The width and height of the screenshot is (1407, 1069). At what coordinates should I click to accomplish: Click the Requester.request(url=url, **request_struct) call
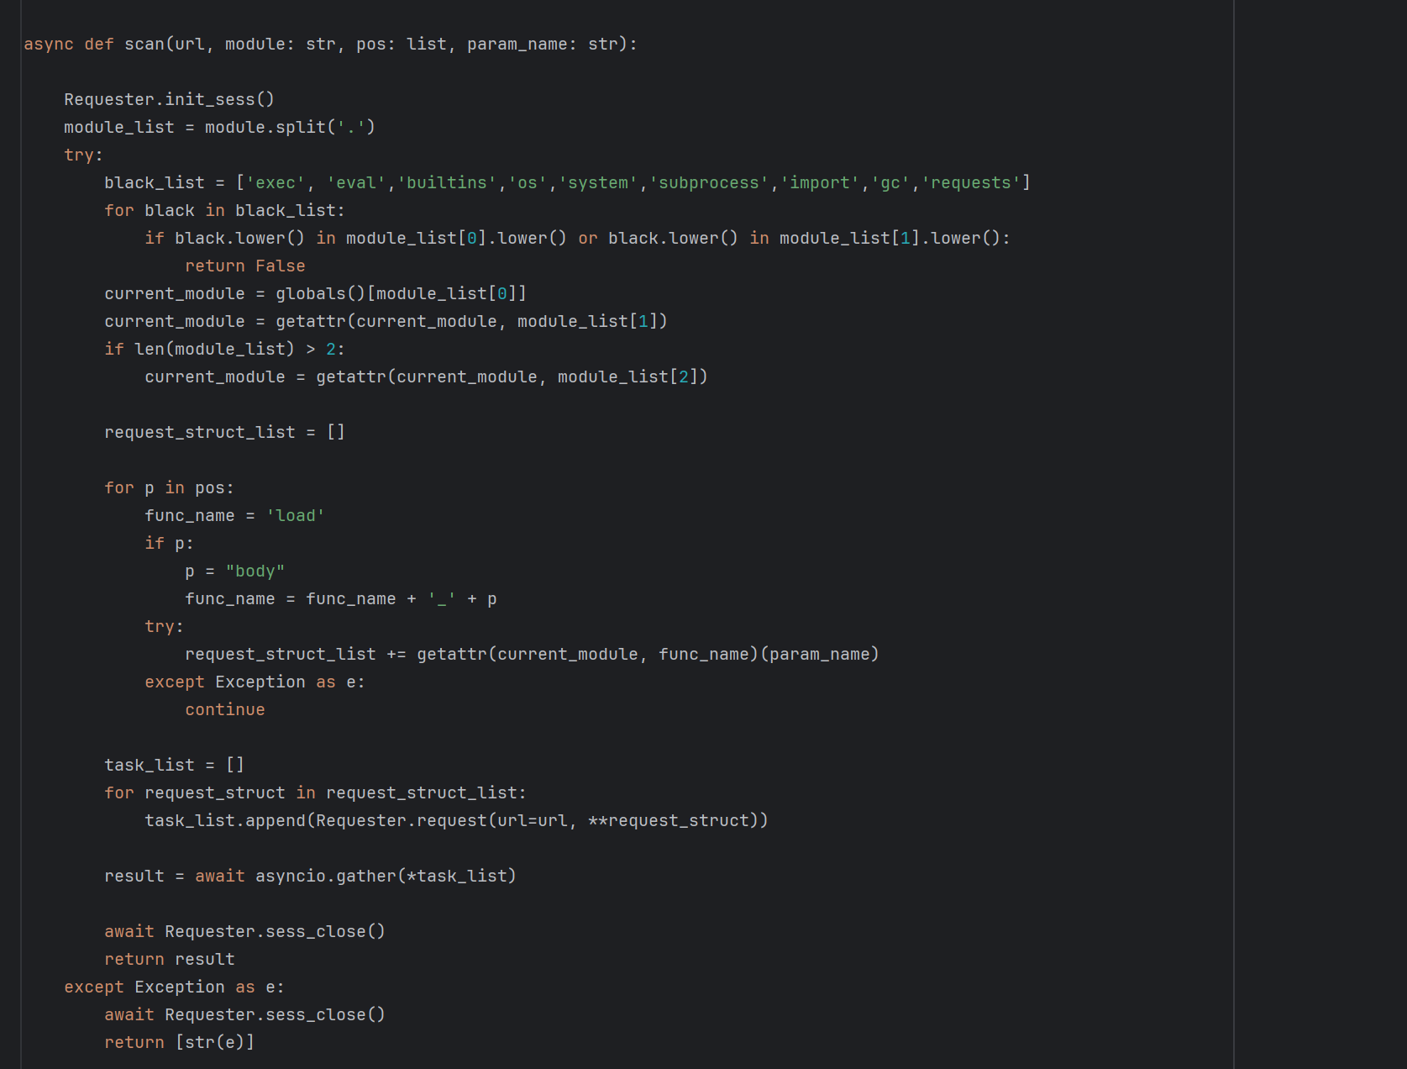(x=537, y=820)
